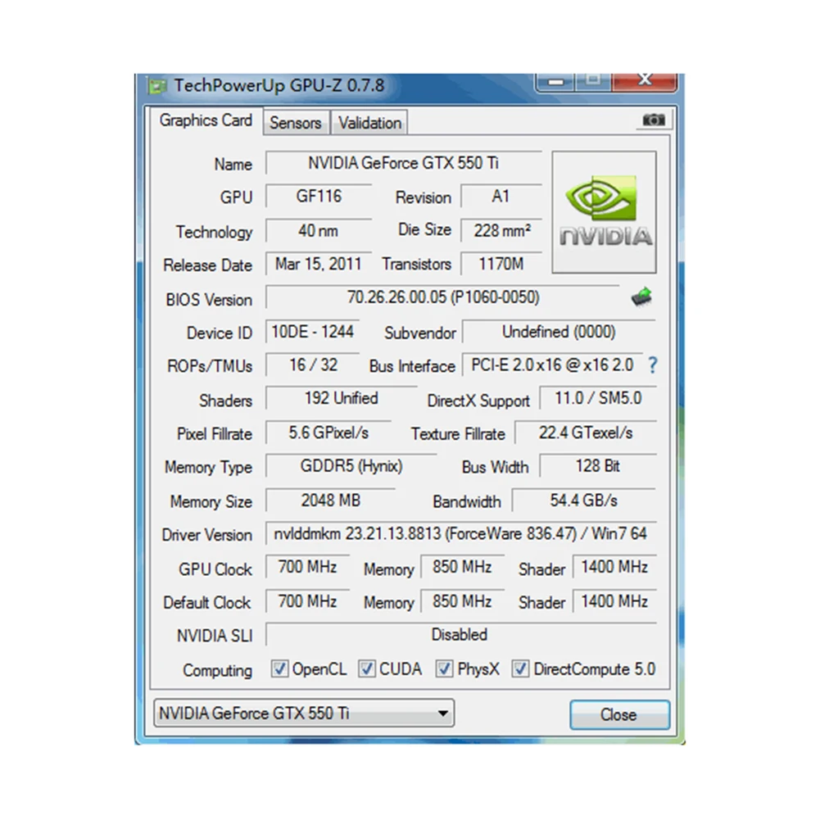
Task: Minimize the GPU-Z window
Action: tap(555, 82)
